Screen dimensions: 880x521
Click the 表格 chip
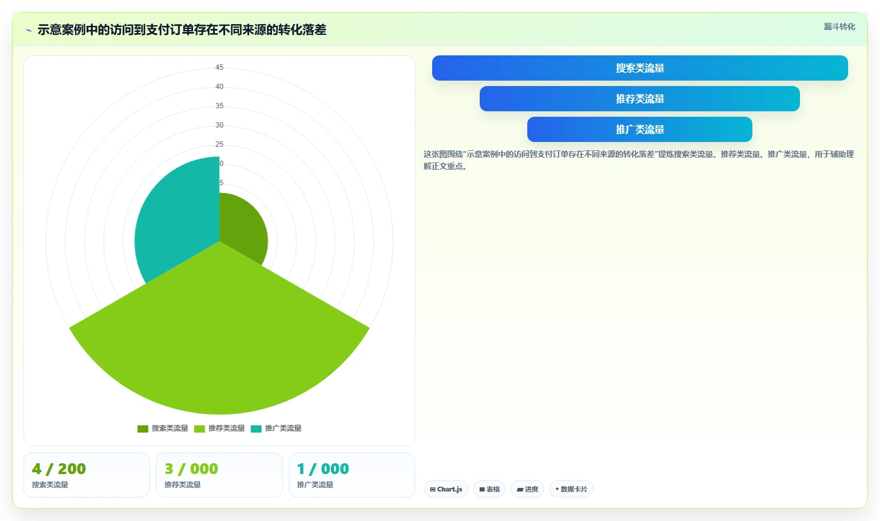point(489,489)
